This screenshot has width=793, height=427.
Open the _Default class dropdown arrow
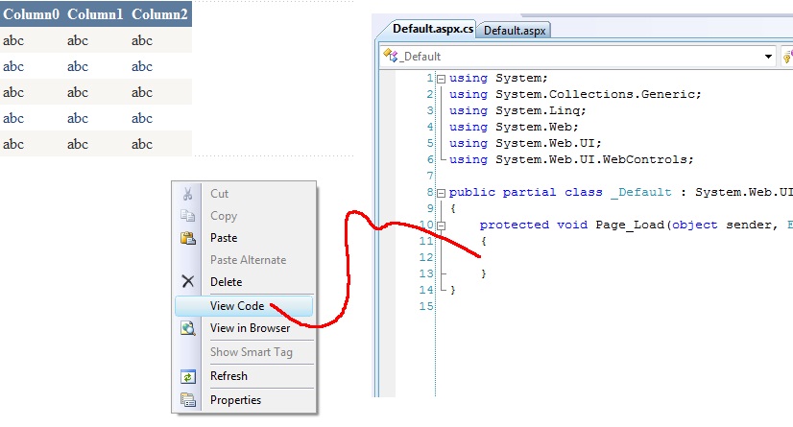point(768,57)
